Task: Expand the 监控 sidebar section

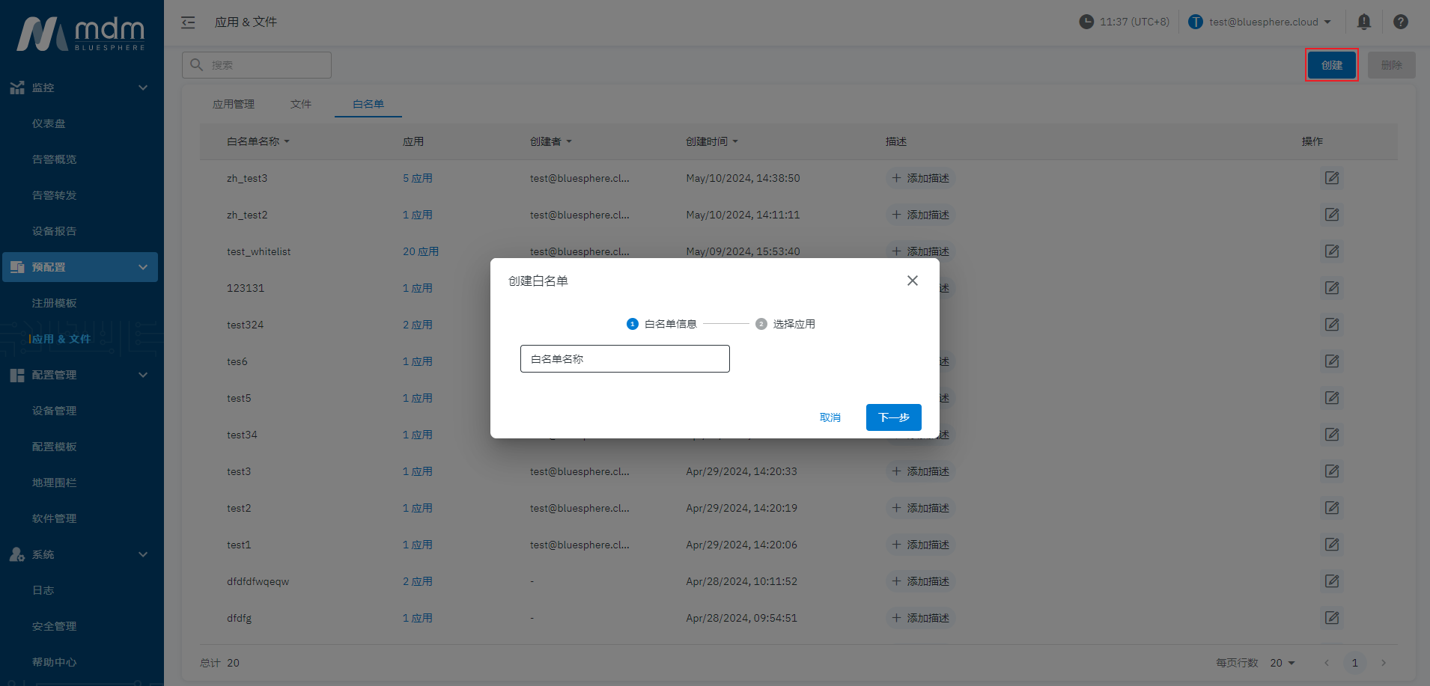Action: 142,88
